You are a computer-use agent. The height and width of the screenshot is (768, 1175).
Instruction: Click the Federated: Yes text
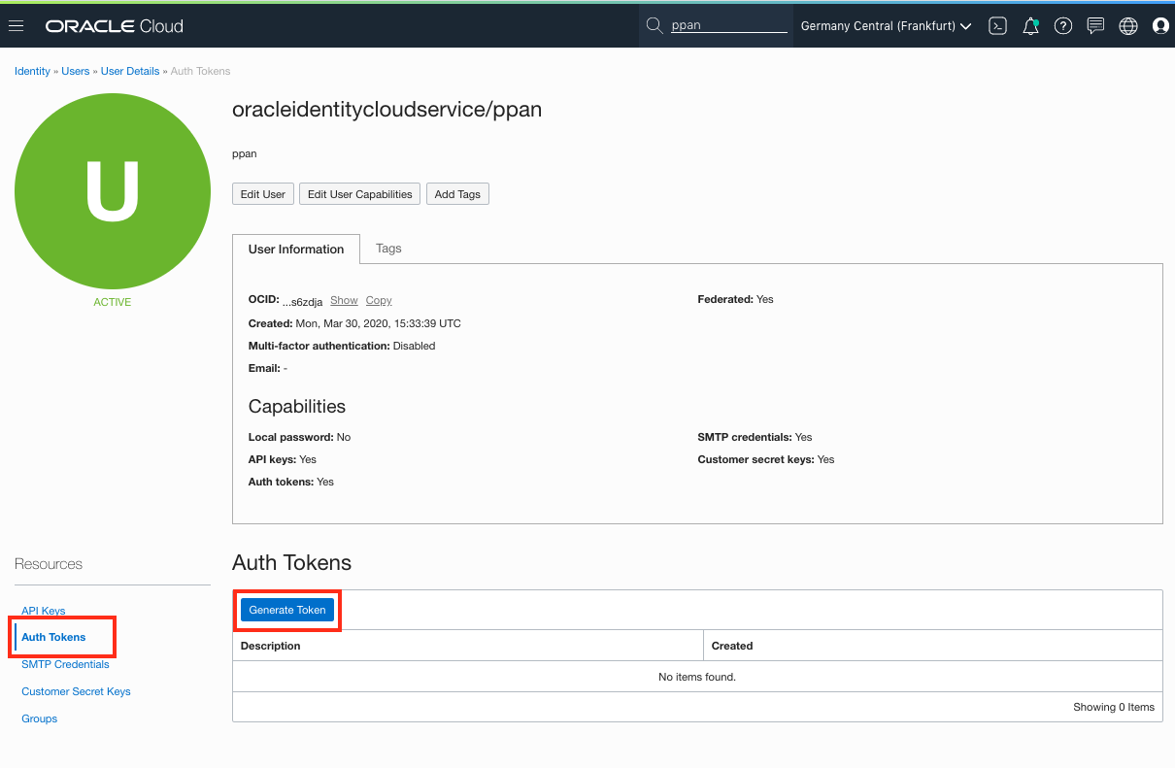tap(735, 299)
